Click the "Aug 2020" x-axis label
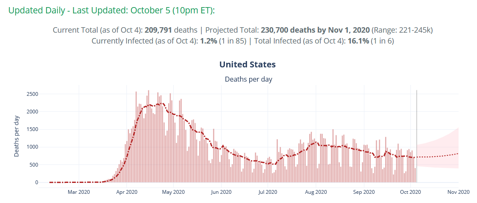The height and width of the screenshot is (203, 477). tap(316, 192)
